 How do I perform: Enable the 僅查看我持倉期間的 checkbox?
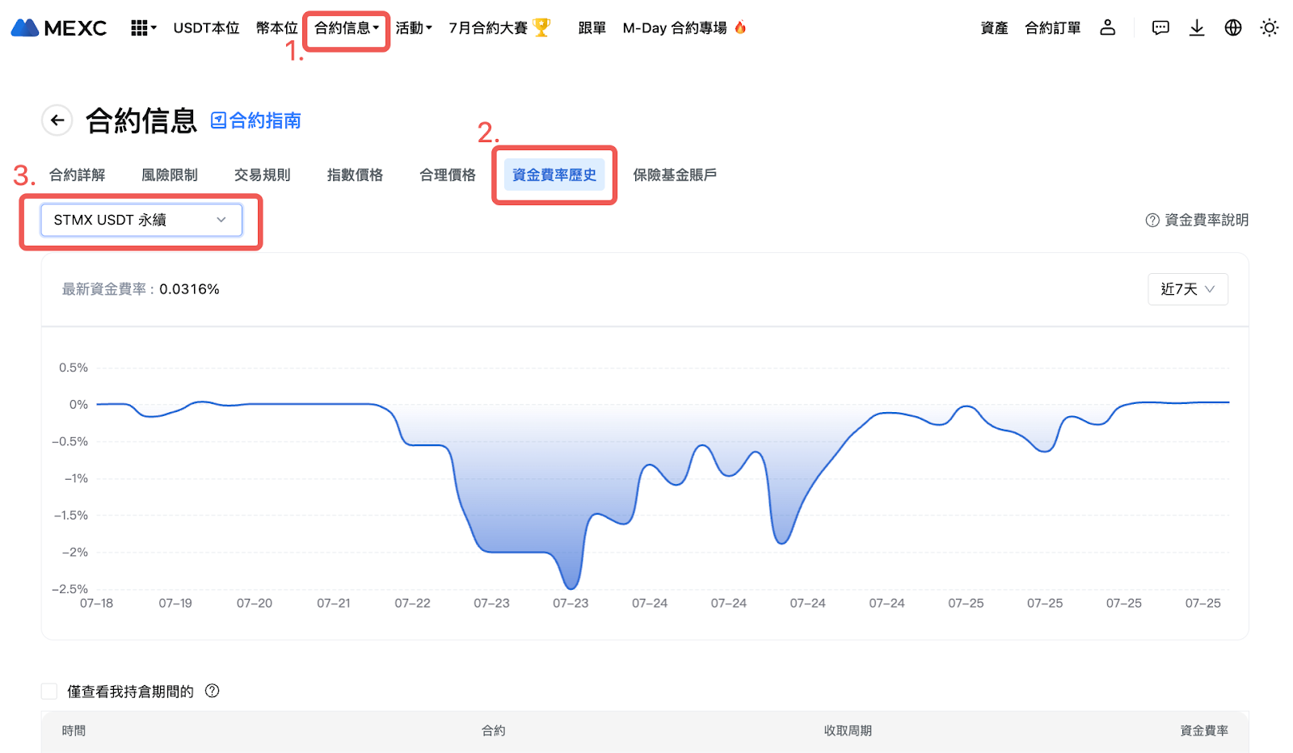[x=49, y=691]
